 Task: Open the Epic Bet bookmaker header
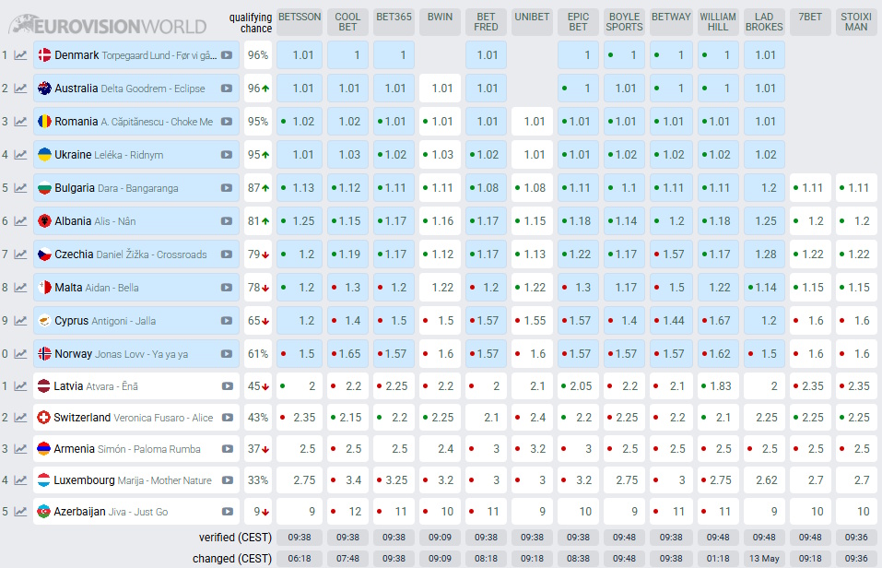coord(578,22)
